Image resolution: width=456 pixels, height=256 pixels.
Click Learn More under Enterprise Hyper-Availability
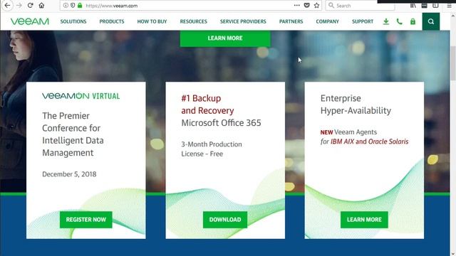tap(364, 220)
